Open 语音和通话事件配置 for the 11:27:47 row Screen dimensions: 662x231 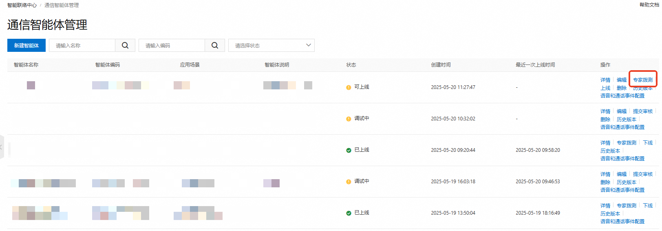pos(622,96)
